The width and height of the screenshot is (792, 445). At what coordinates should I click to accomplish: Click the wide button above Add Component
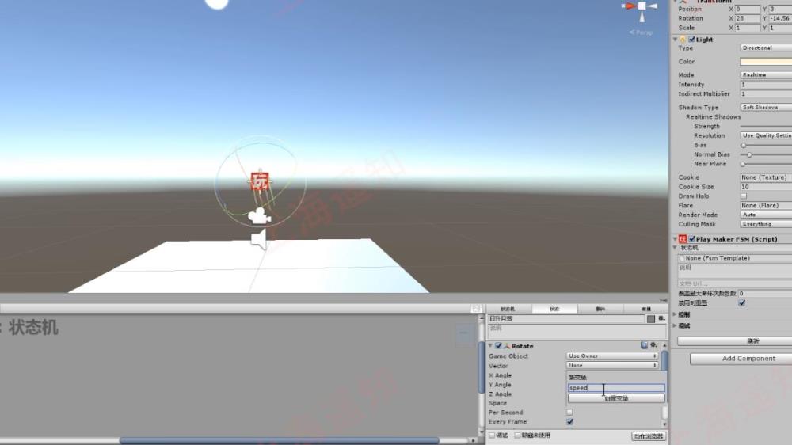pyautogui.click(x=734, y=341)
